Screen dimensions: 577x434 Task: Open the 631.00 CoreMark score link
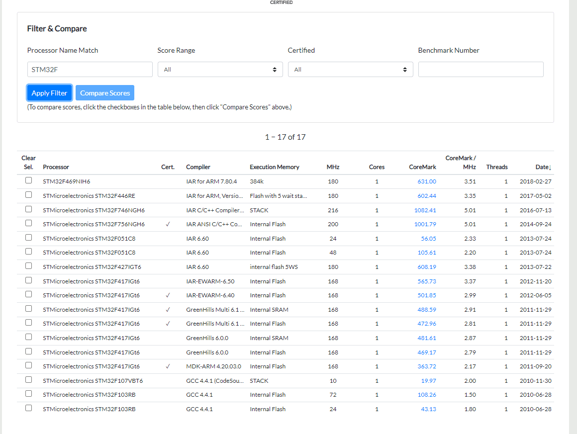pyautogui.click(x=426, y=181)
